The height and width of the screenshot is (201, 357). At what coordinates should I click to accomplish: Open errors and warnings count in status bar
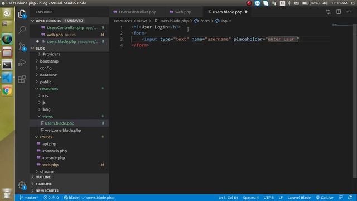pyautogui.click(x=51, y=198)
